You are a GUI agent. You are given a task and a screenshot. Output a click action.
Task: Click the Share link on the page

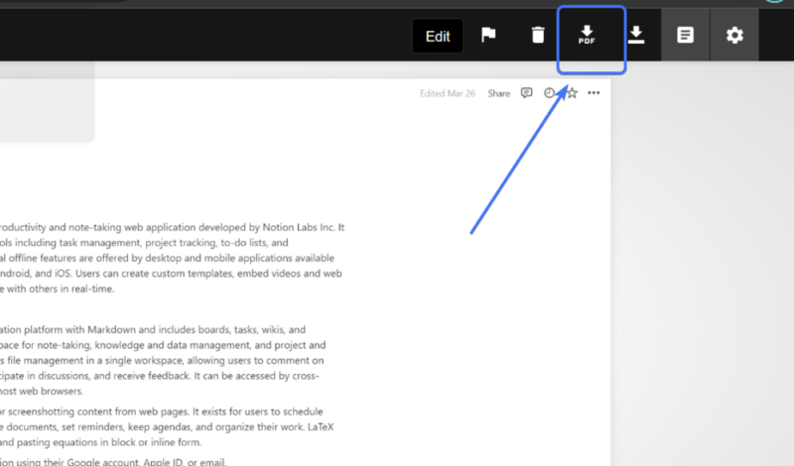point(499,93)
